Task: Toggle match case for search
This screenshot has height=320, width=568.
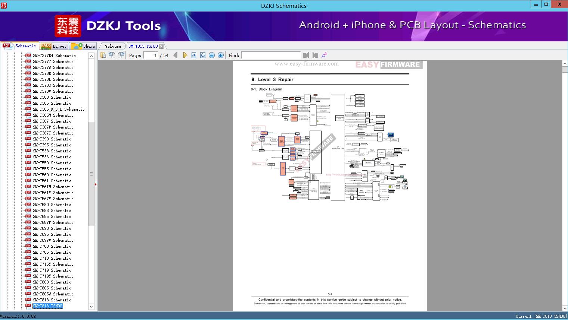Action: click(324, 55)
